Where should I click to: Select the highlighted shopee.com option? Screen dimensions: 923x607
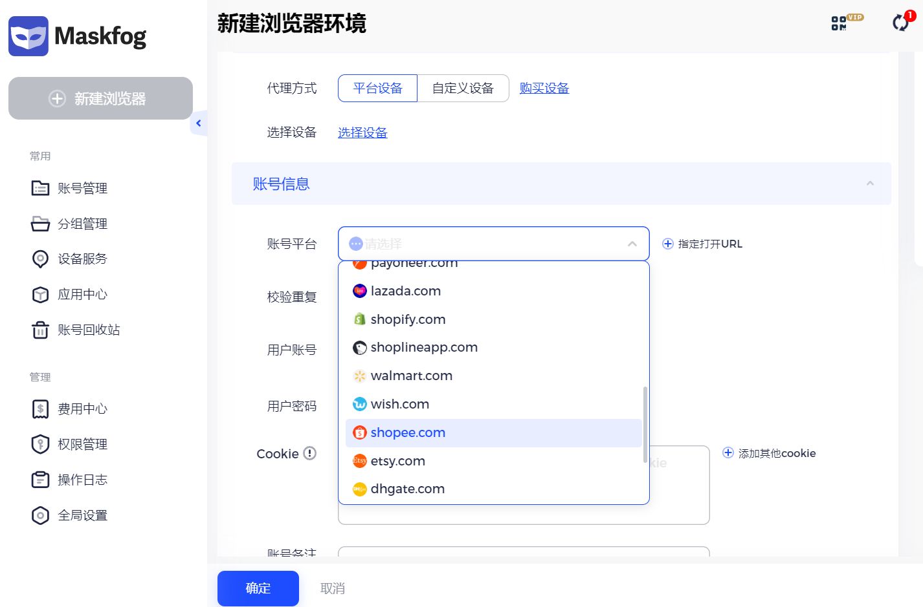494,432
